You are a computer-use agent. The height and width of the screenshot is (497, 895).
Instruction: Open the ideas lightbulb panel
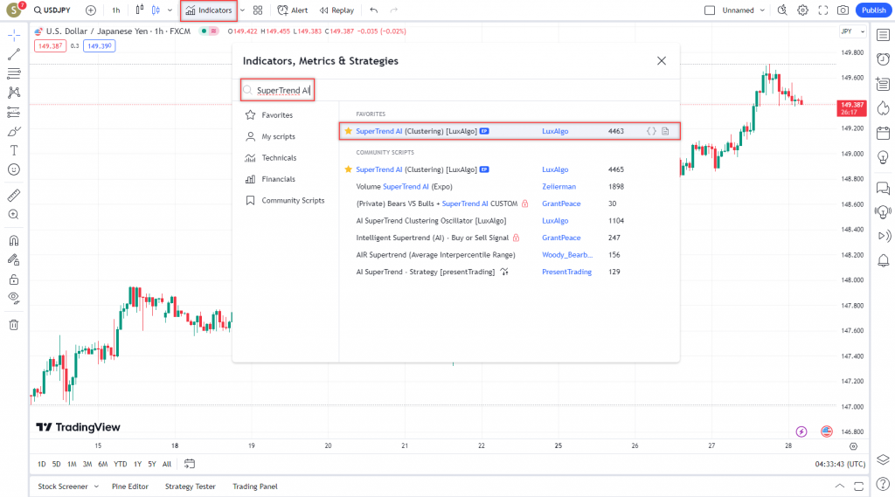point(883,157)
